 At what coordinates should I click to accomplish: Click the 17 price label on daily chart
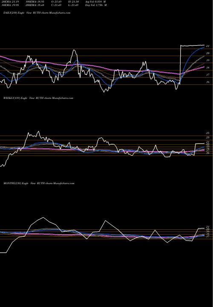click(208, 75)
